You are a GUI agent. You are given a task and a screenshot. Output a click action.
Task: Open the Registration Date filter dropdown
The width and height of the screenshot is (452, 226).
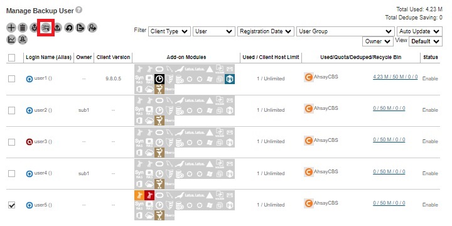(x=266, y=31)
